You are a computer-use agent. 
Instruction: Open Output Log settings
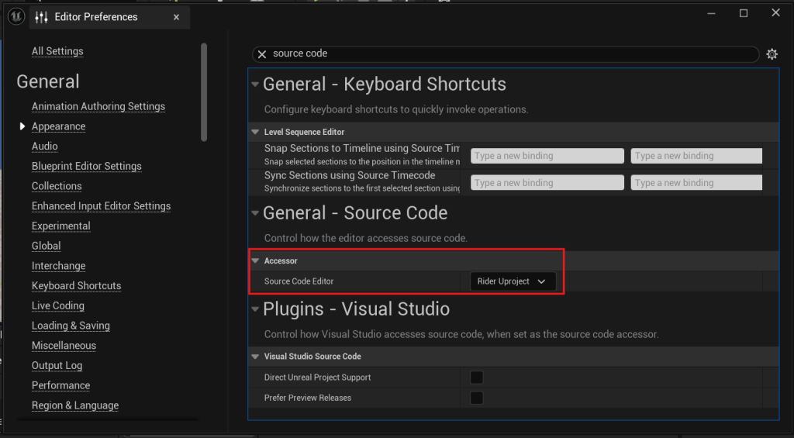coord(57,366)
